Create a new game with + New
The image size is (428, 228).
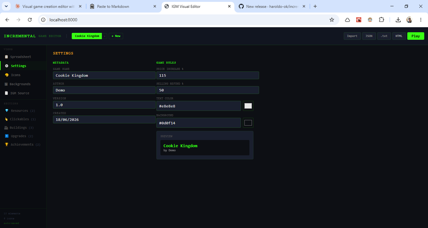click(x=116, y=36)
